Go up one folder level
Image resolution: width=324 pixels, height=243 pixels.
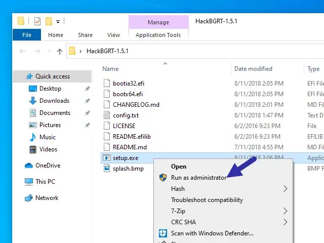click(x=60, y=51)
